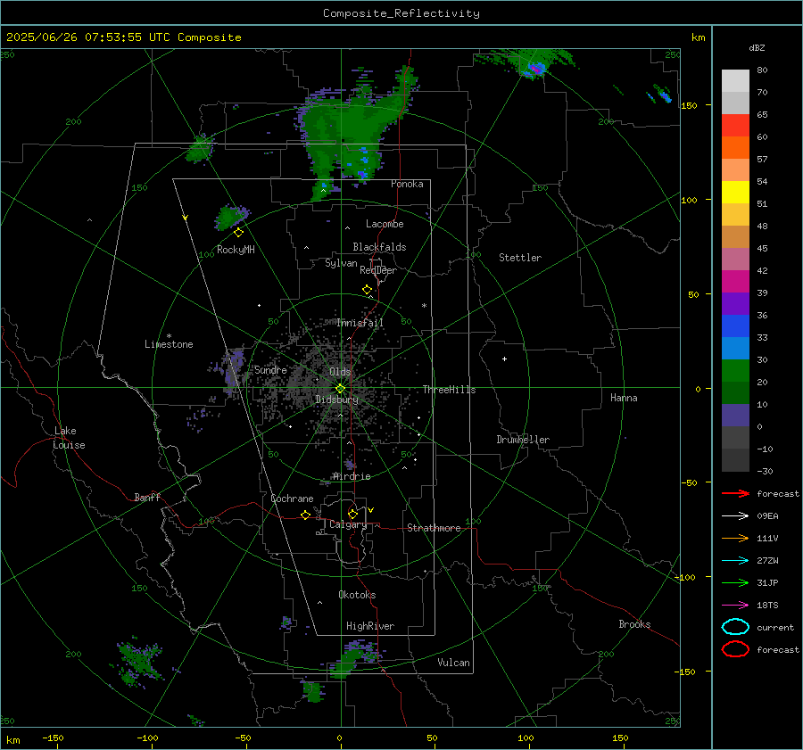The image size is (803, 750).
Task: Select the purple 10 dBZ legend color
Action: [735, 416]
